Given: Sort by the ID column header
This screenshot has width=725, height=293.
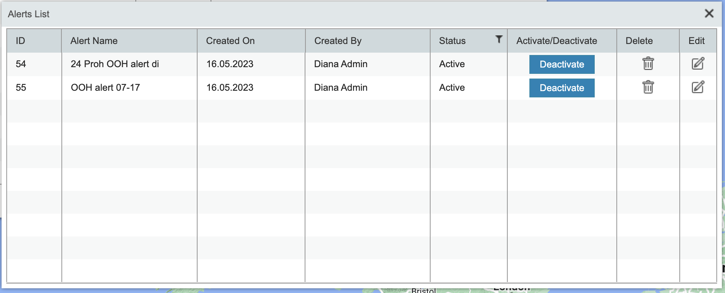Looking at the screenshot, I should (20, 41).
